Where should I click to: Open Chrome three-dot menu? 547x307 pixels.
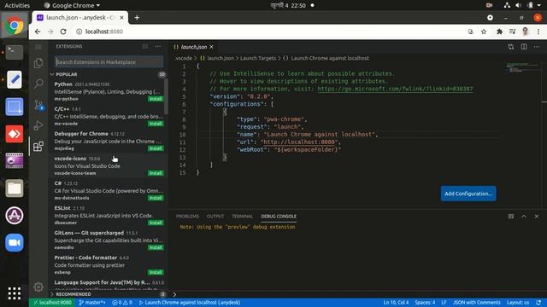click(x=538, y=32)
